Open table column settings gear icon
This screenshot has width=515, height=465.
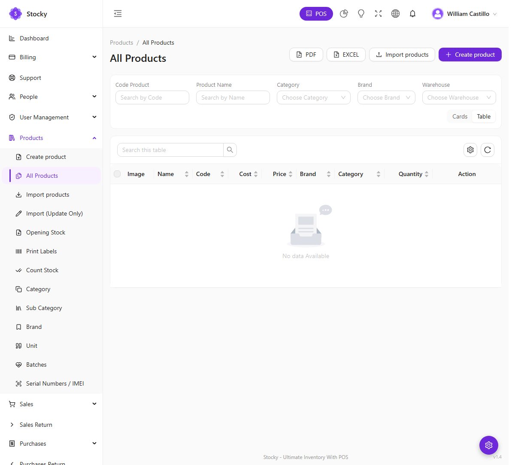pos(470,150)
